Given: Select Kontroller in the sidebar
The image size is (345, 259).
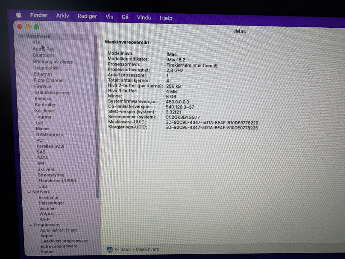Looking at the screenshot, I should pos(45,105).
